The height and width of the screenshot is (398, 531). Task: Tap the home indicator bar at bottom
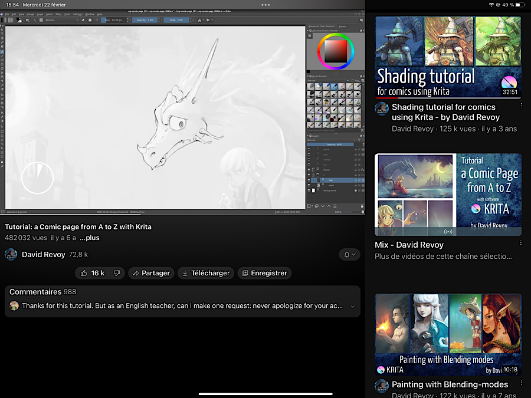265,394
